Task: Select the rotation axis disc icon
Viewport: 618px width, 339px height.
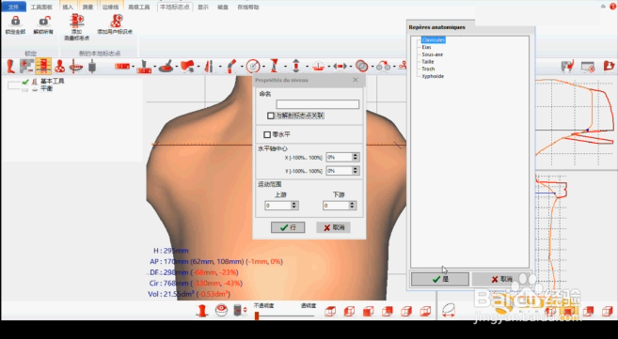Action: tap(75, 66)
